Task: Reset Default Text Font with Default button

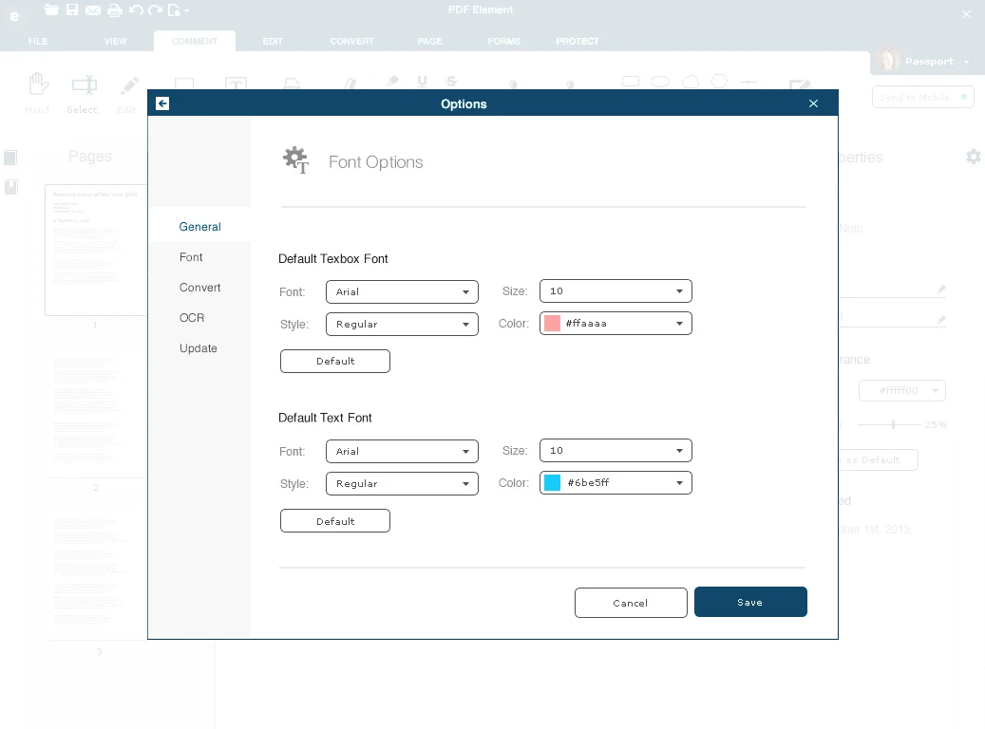Action: pyautogui.click(x=335, y=521)
